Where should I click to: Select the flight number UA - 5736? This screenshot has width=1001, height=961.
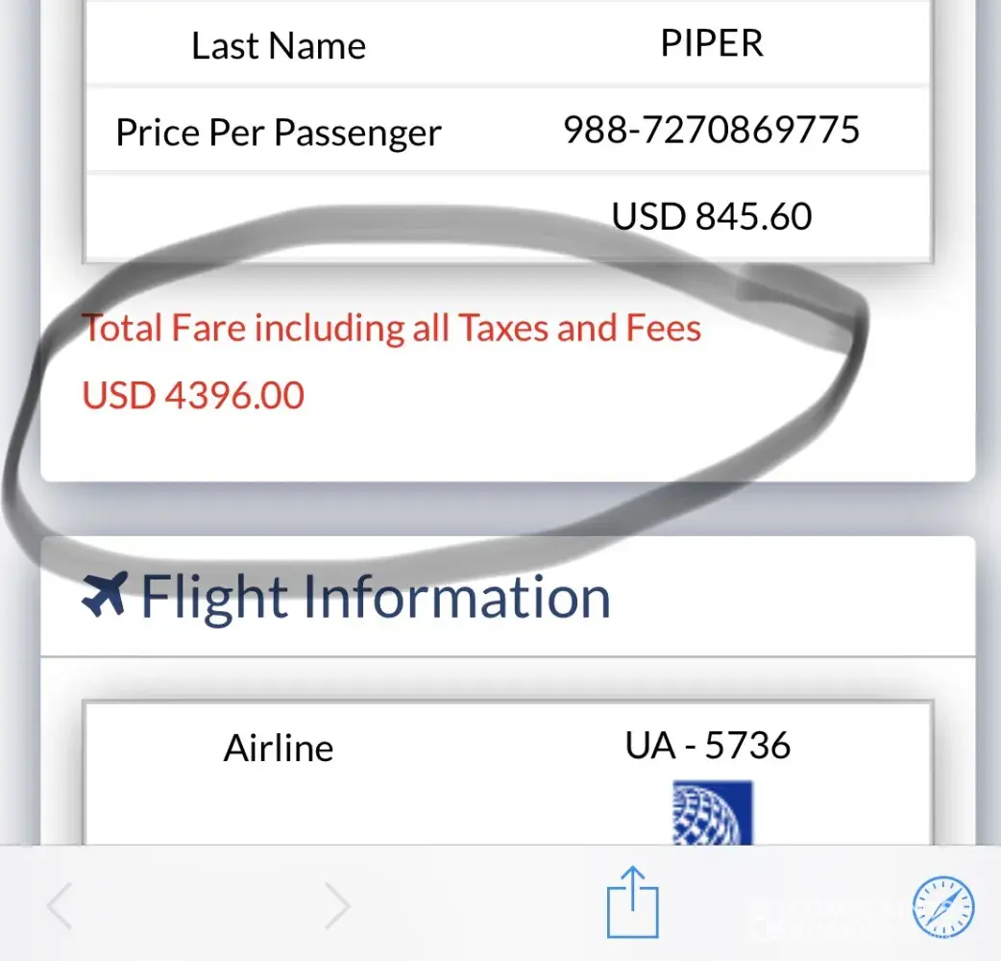click(x=708, y=745)
